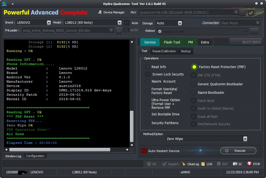Expand the Model L38012 dropdown
The width and height of the screenshot is (266, 178).
click(x=120, y=23)
